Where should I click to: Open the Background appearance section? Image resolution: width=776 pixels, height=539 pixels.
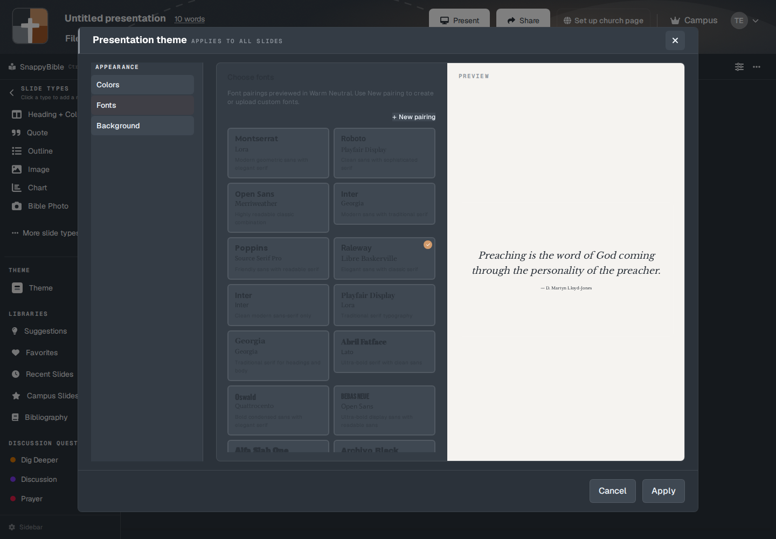pyautogui.click(x=142, y=126)
